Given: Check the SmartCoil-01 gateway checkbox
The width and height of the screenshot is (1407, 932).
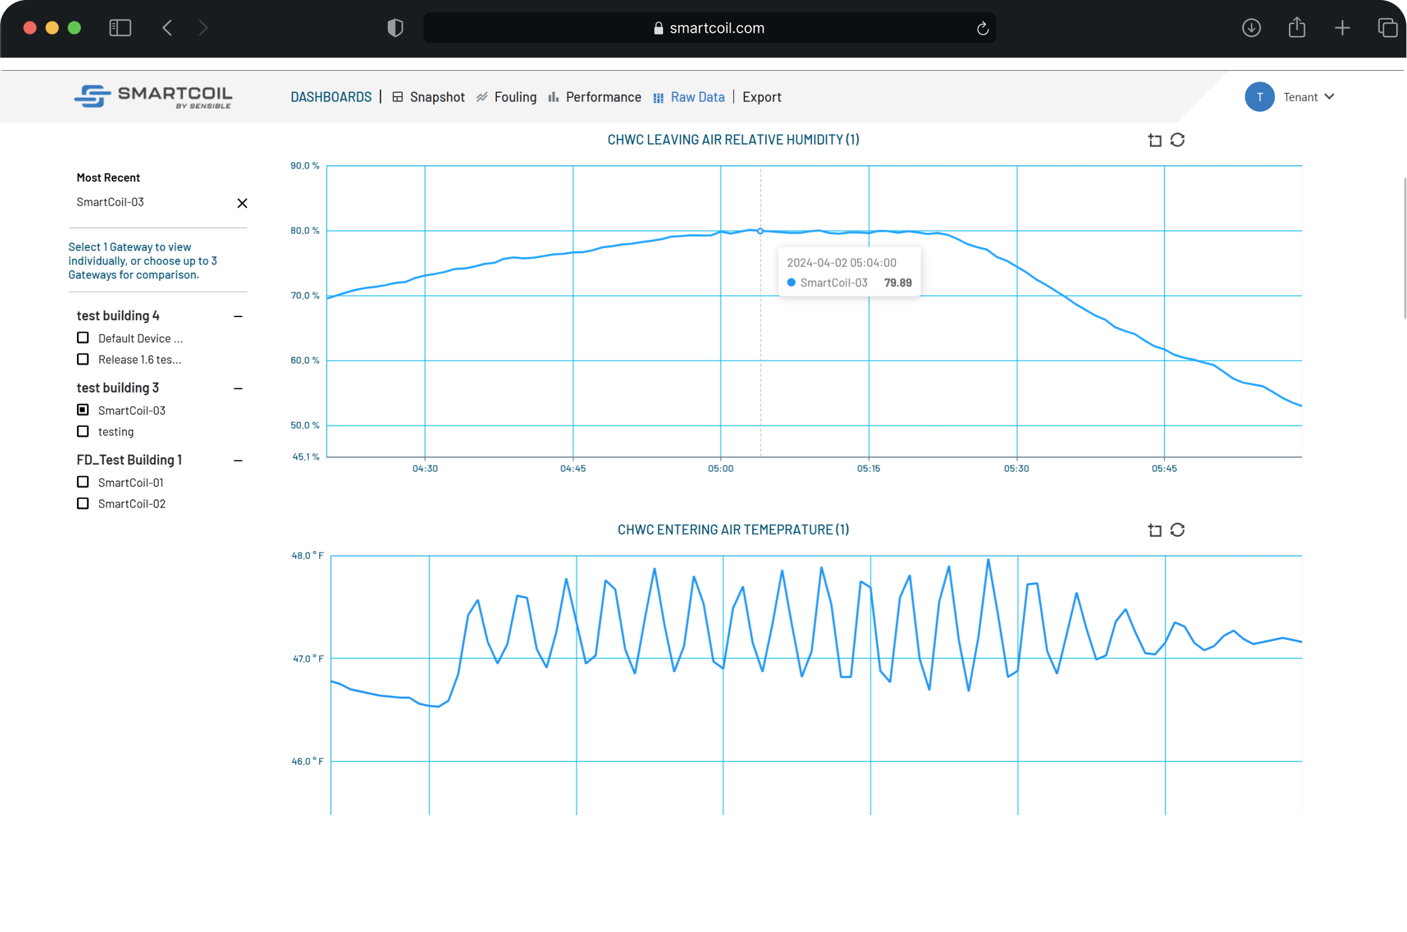Looking at the screenshot, I should [x=83, y=482].
